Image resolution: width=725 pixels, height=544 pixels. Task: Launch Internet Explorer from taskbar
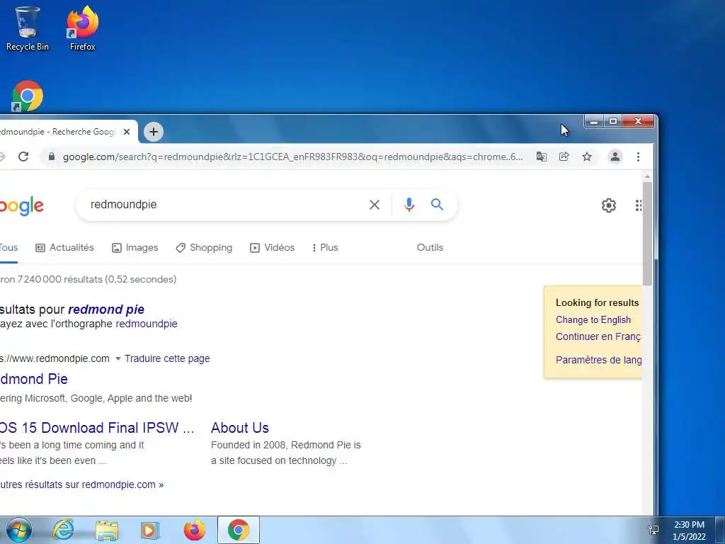(63, 530)
